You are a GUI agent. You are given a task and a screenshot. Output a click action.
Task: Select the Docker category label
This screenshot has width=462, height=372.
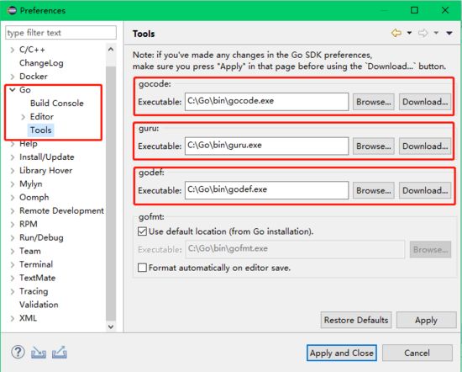(34, 77)
